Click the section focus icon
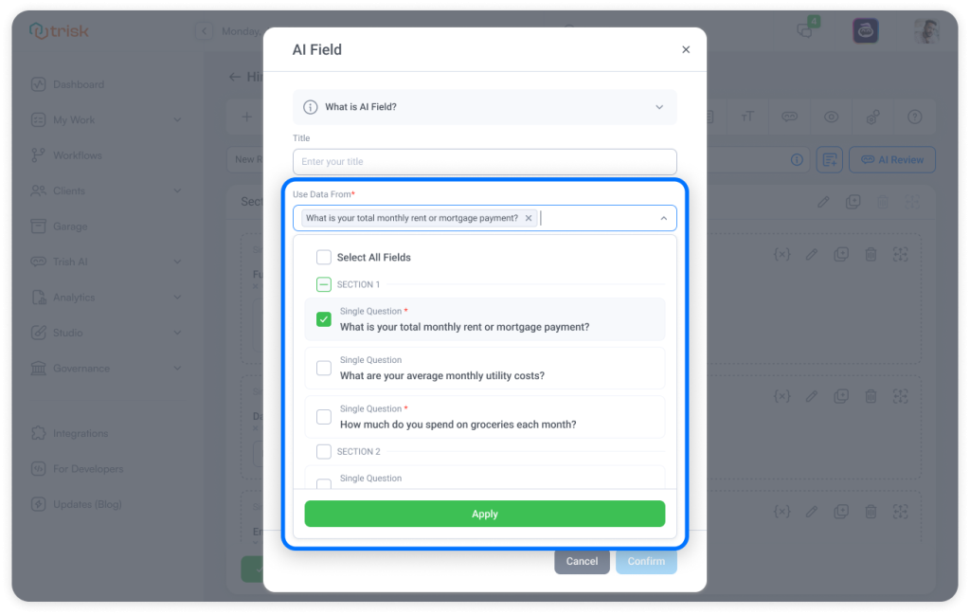This screenshot has width=970, height=615. coord(912,202)
